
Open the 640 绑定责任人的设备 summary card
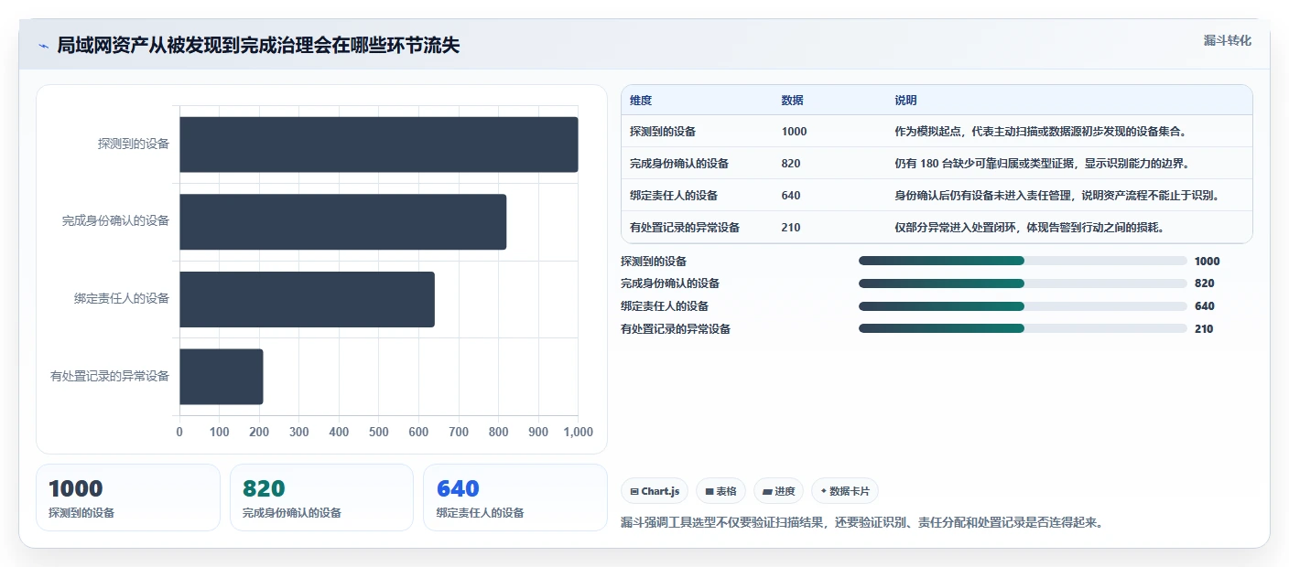(x=515, y=497)
